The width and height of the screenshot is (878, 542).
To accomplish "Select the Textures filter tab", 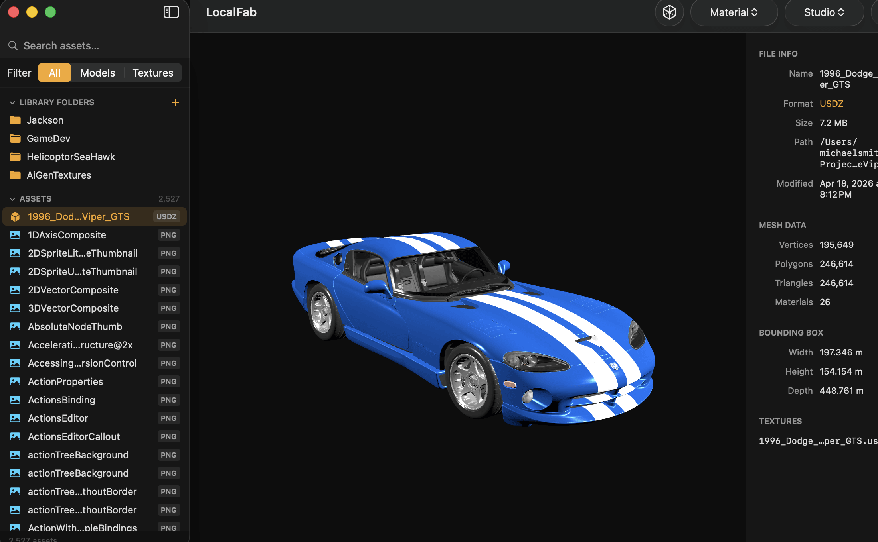I will click(x=153, y=73).
